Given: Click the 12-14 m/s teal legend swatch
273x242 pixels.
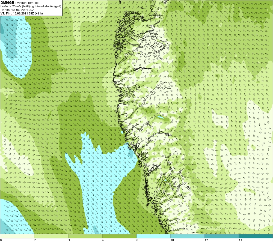Looking at the screenshot, I should [222, 236].
